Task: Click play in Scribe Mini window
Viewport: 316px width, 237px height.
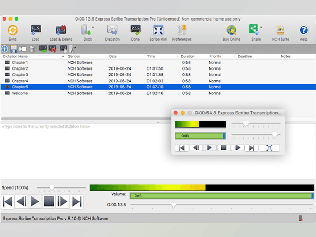Action: click(x=210, y=147)
